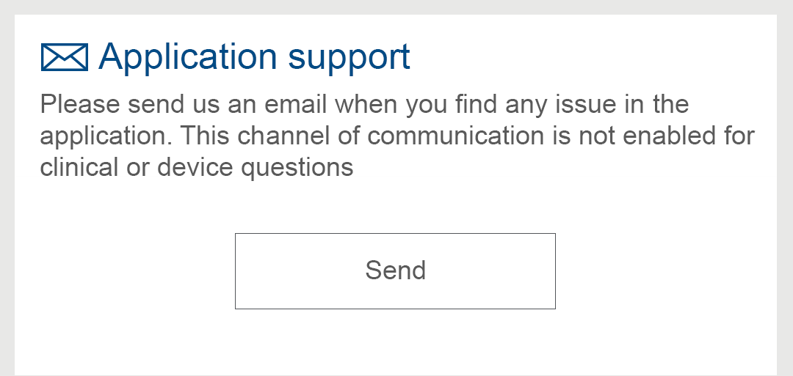Click the line starting "application. This channel"
This screenshot has width=793, height=376.
pyautogui.click(x=397, y=136)
